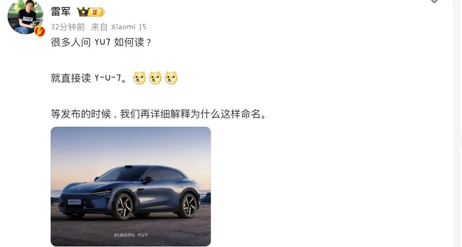Click the 来自 label before the device name
Image resolution: width=462 pixels, height=247 pixels.
click(99, 27)
